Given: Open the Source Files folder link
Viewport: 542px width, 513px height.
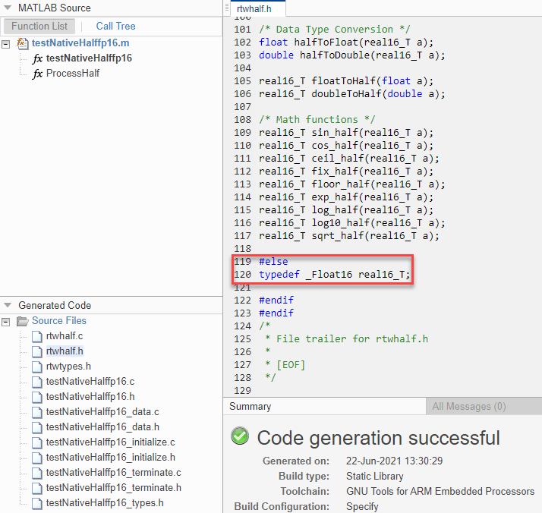Looking at the screenshot, I should coord(59,320).
